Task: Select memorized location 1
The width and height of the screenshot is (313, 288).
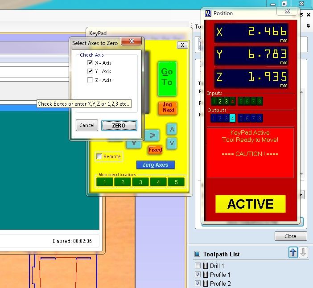Action: pyautogui.click(x=105, y=182)
